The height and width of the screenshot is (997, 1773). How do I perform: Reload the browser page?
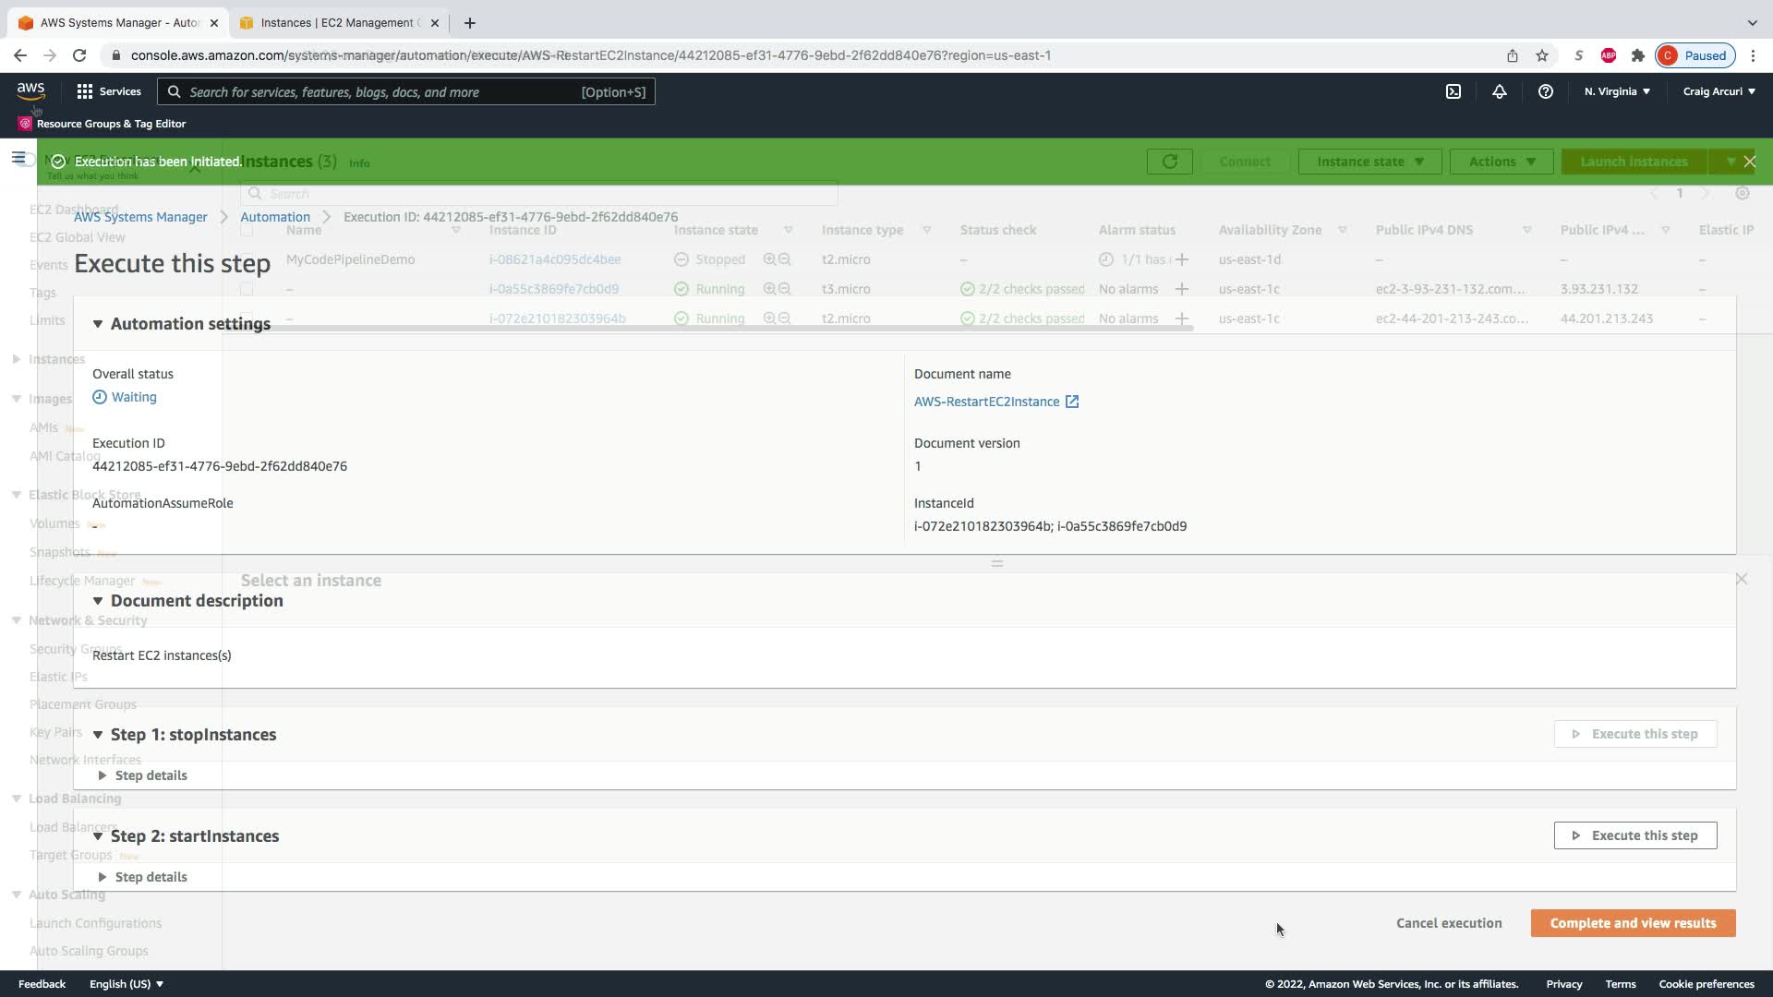[79, 55]
